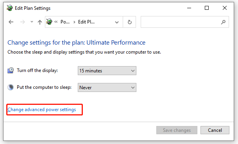Click the search magnifier icon

pos(223,22)
